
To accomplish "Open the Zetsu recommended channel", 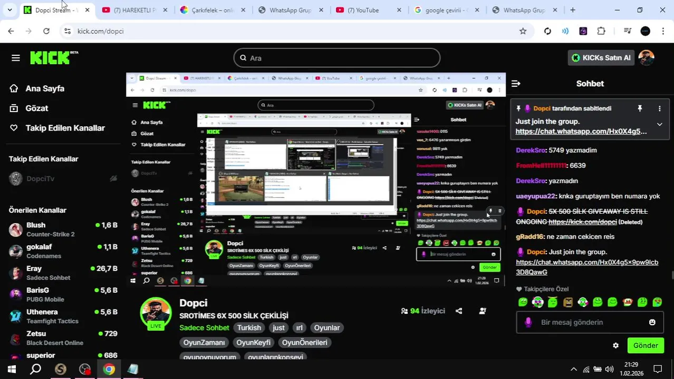I will pos(63,338).
